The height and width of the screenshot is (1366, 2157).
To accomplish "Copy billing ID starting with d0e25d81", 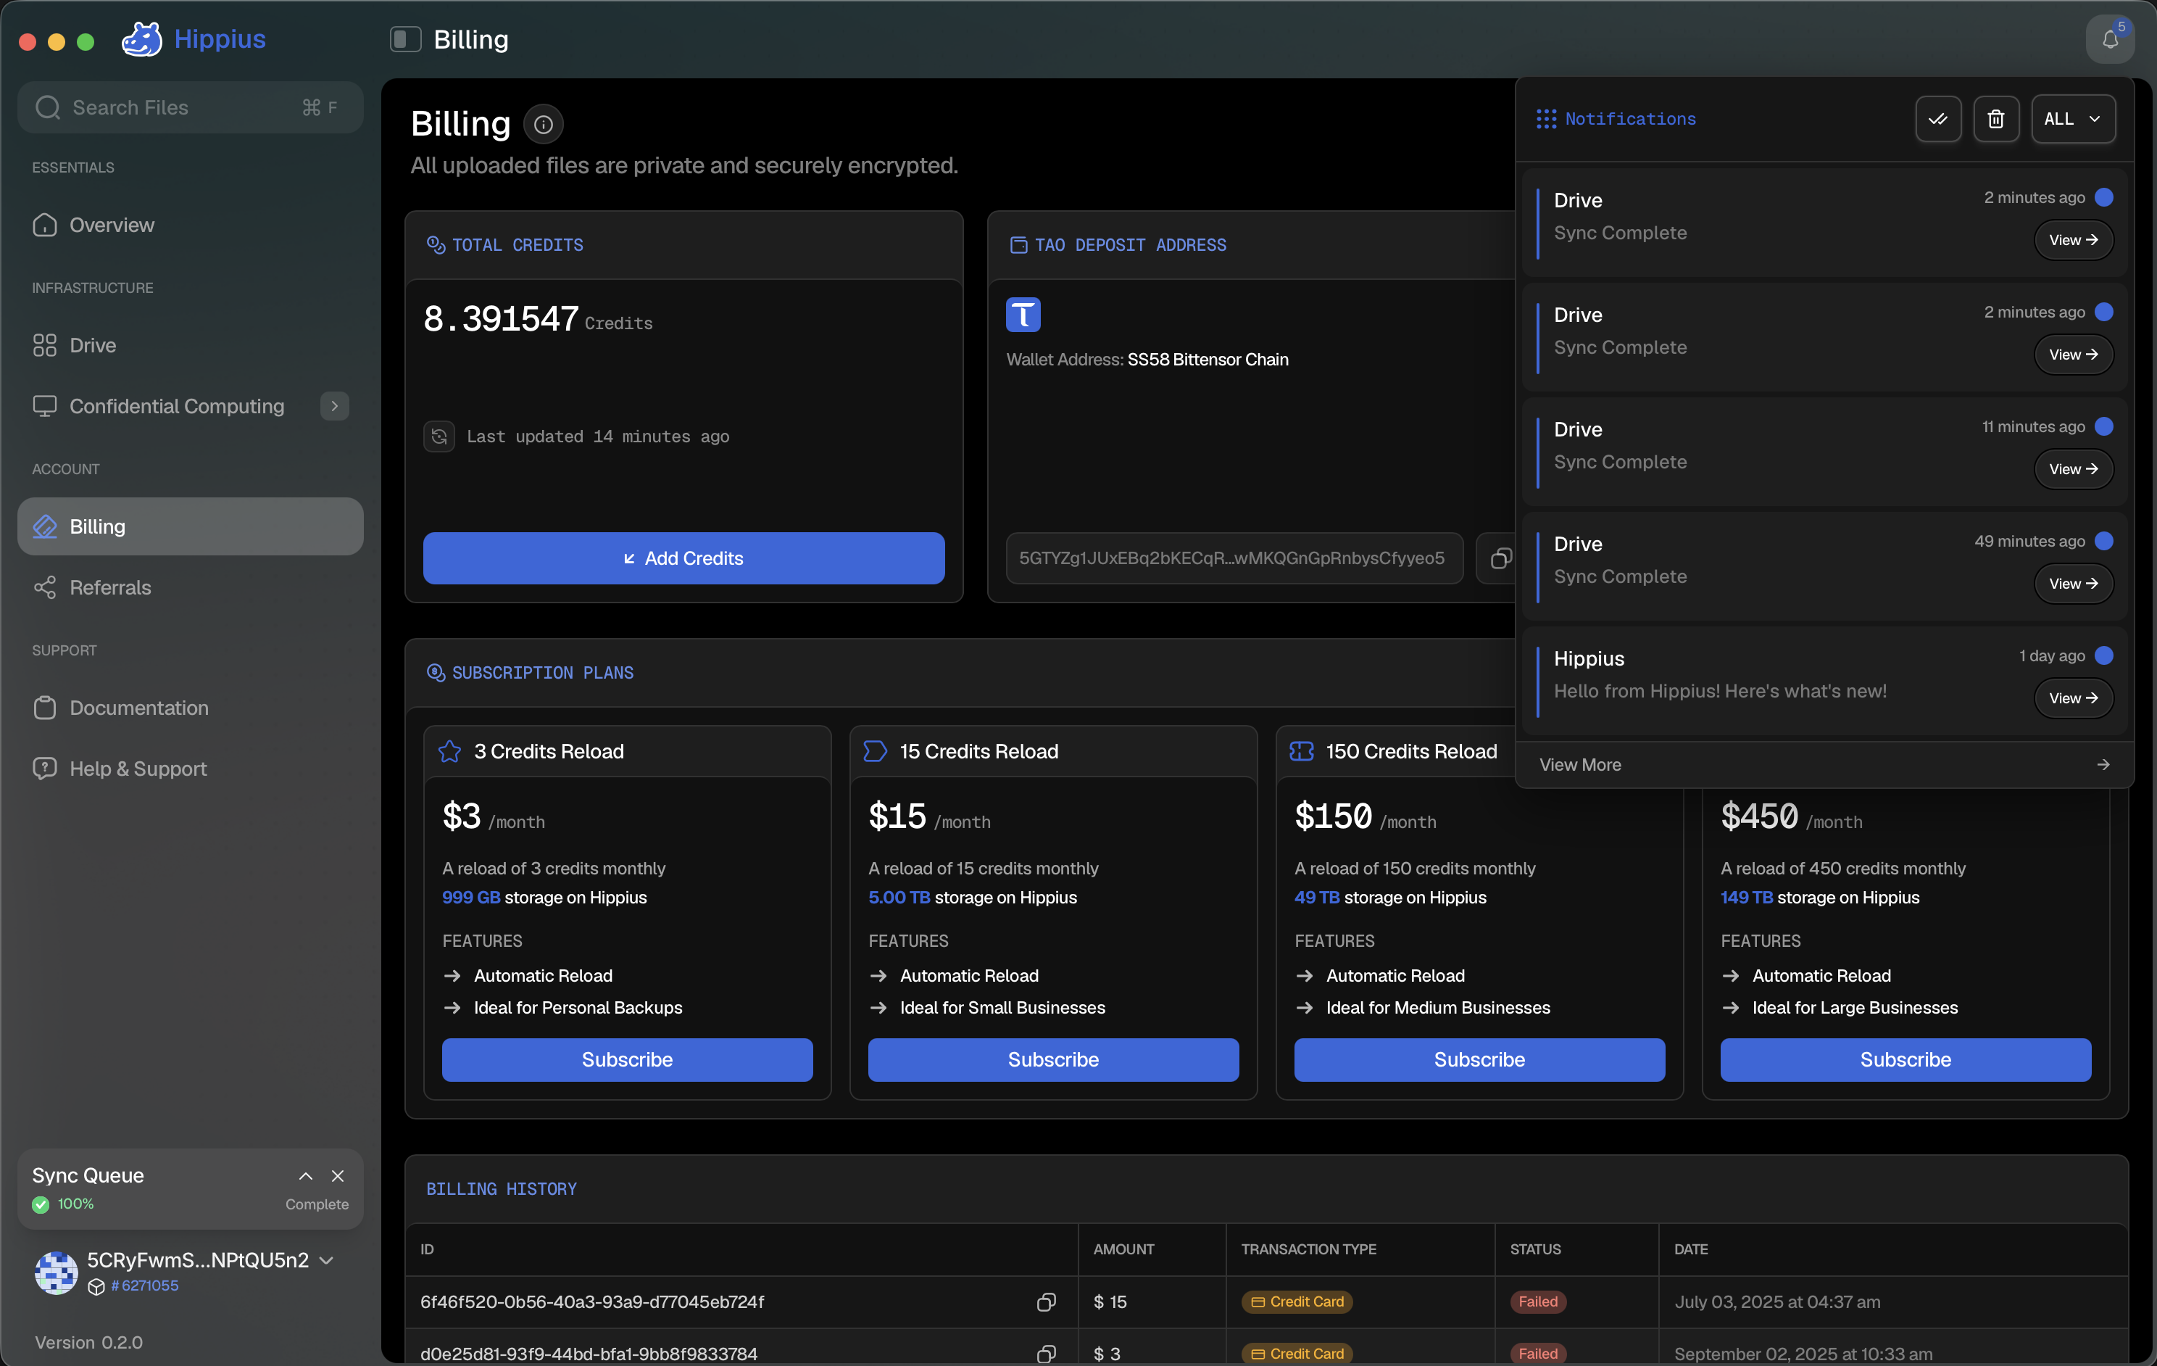I will click(1045, 1354).
